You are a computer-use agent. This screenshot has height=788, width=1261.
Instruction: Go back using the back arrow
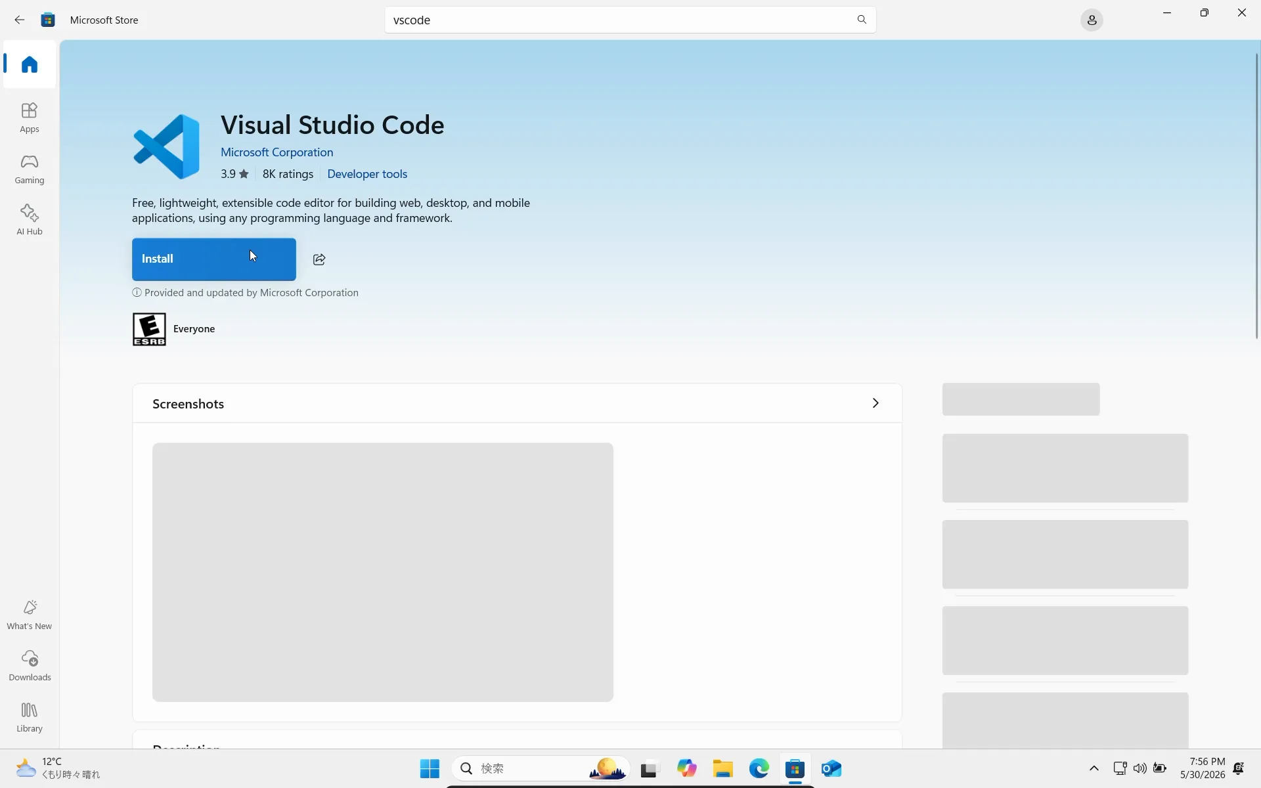click(x=20, y=20)
